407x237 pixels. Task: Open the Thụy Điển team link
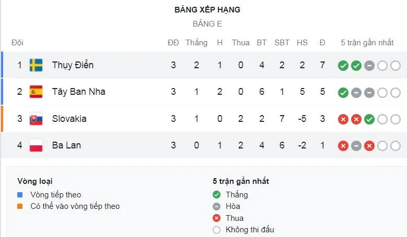pyautogui.click(x=73, y=65)
